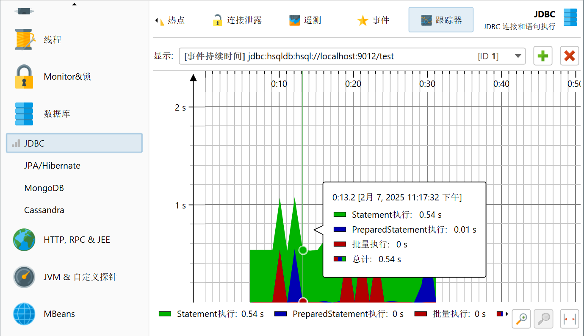Click the 数据库 database stack icon
Viewport: 584px width, 336px height.
pos(24,114)
